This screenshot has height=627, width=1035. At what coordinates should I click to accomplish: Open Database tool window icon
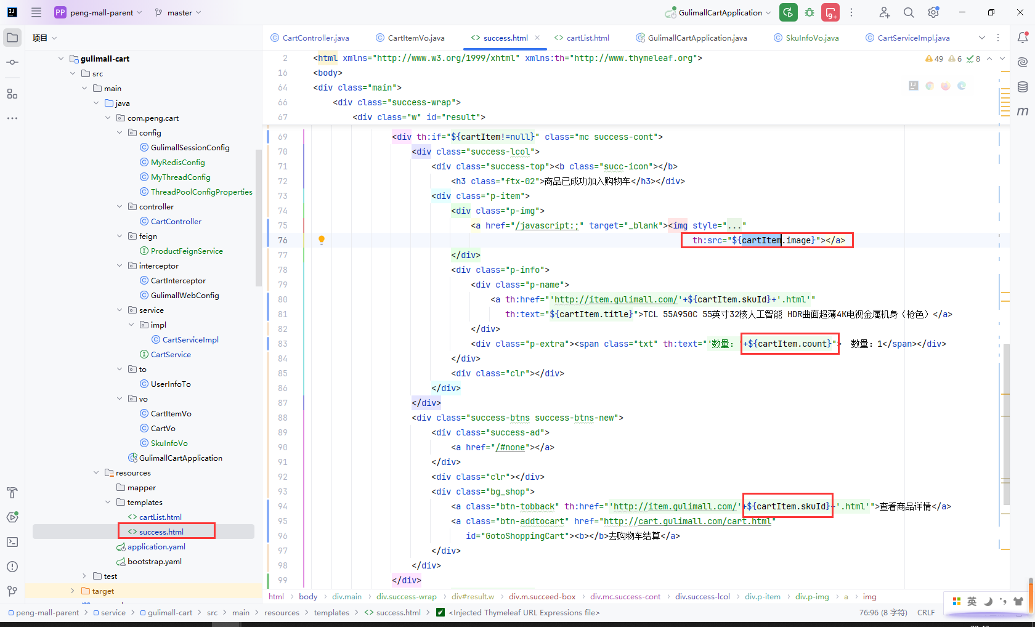pyautogui.click(x=1023, y=87)
